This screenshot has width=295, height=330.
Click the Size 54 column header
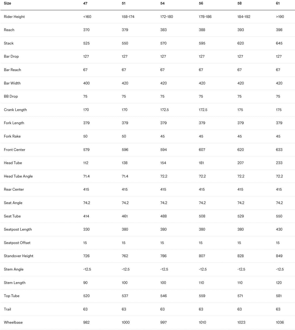coord(162,3)
